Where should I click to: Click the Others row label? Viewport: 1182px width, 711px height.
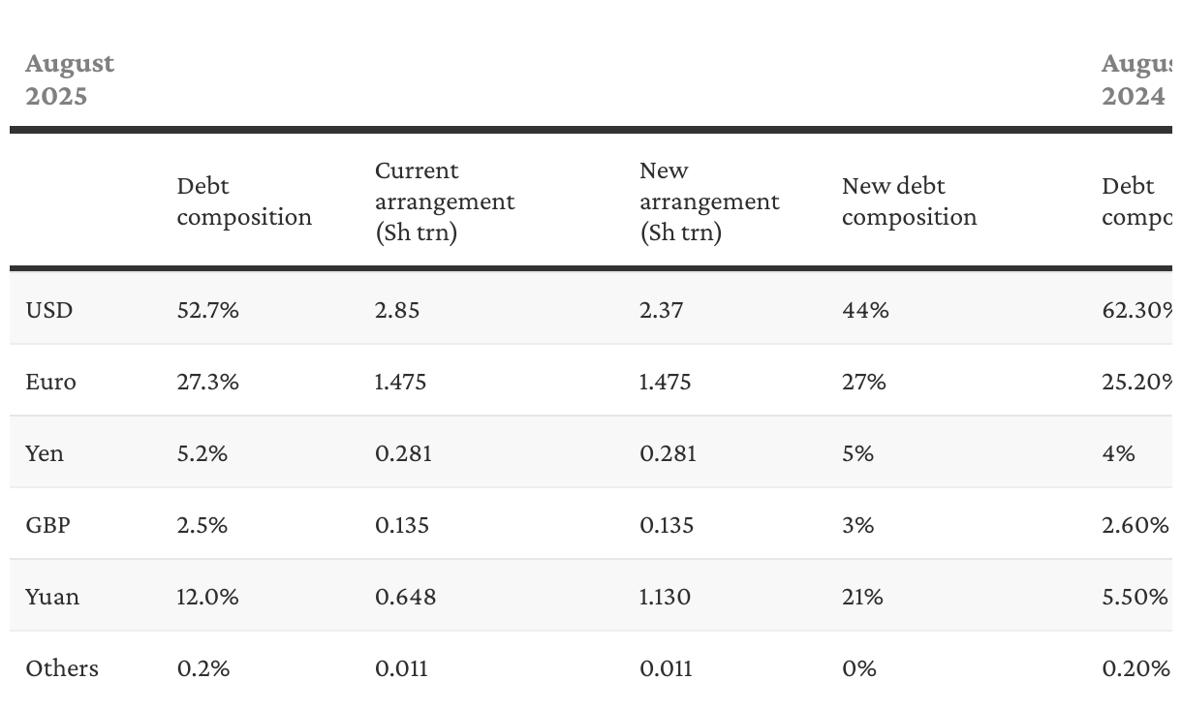pos(62,668)
